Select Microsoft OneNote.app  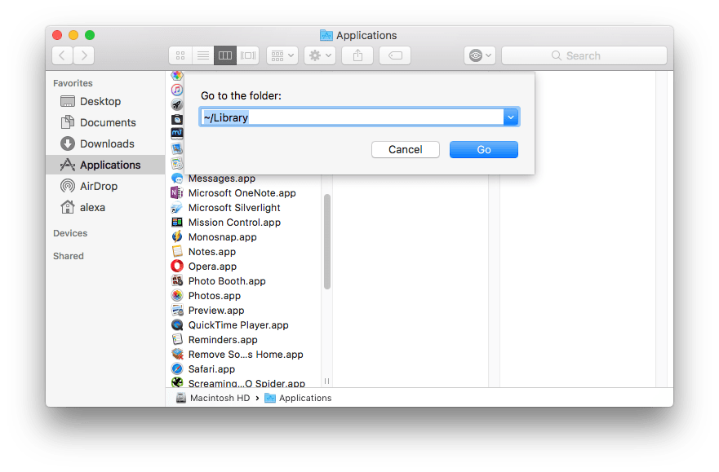(243, 192)
